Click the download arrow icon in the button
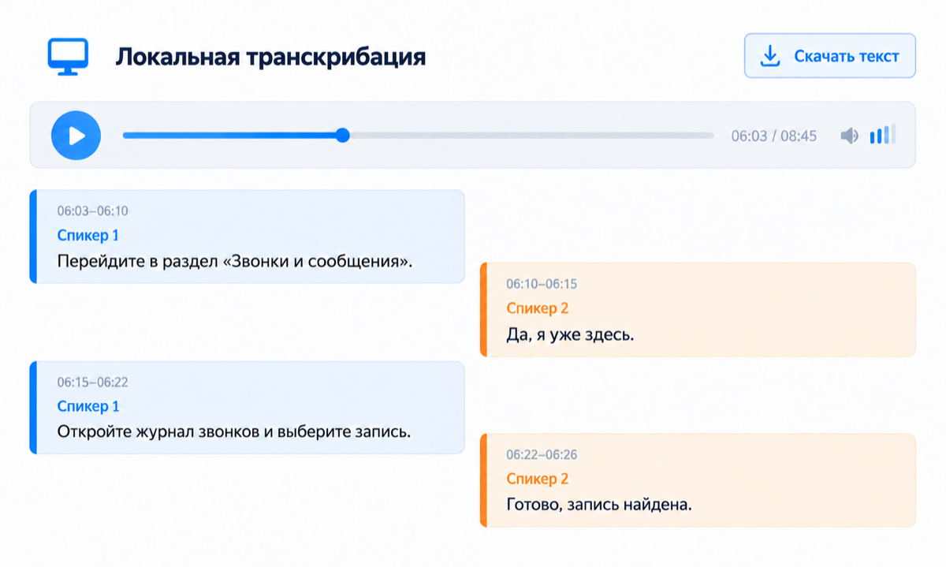946x567 pixels. (x=769, y=56)
